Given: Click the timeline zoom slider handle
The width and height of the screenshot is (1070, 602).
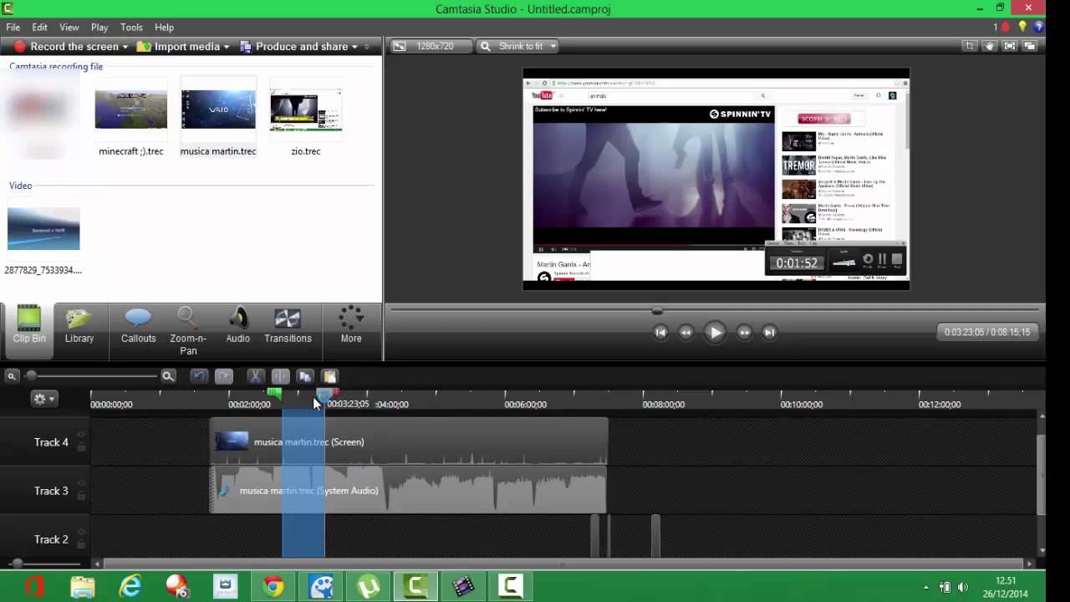Looking at the screenshot, I should coord(32,376).
